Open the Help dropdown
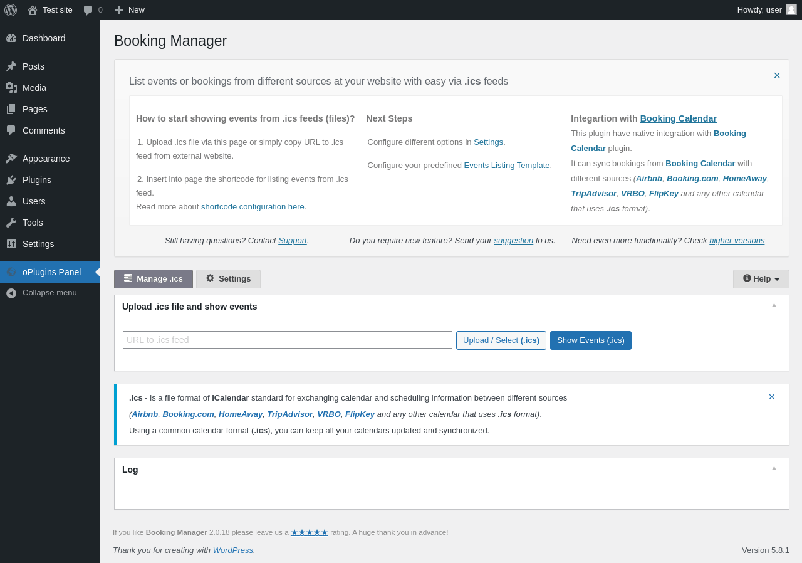The height and width of the screenshot is (563, 802). coord(761,279)
